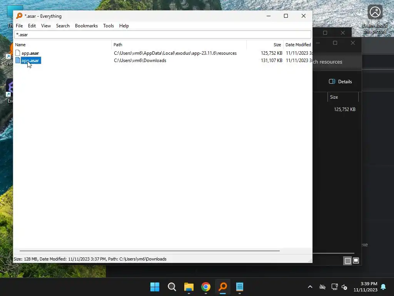Click path C:\Users\vm6\Downloads cell
Viewport: 394px width, 296px height.
(x=140, y=61)
